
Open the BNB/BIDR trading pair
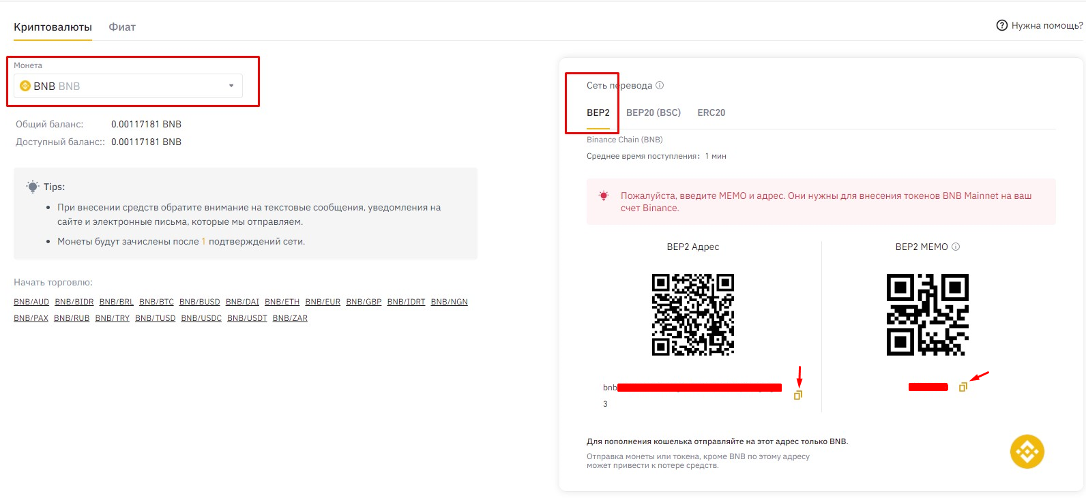coord(74,302)
